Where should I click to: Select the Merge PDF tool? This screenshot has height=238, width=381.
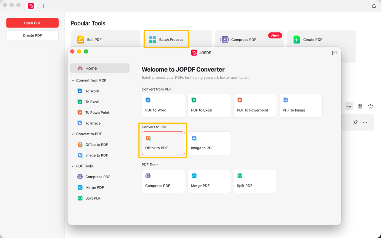click(209, 181)
